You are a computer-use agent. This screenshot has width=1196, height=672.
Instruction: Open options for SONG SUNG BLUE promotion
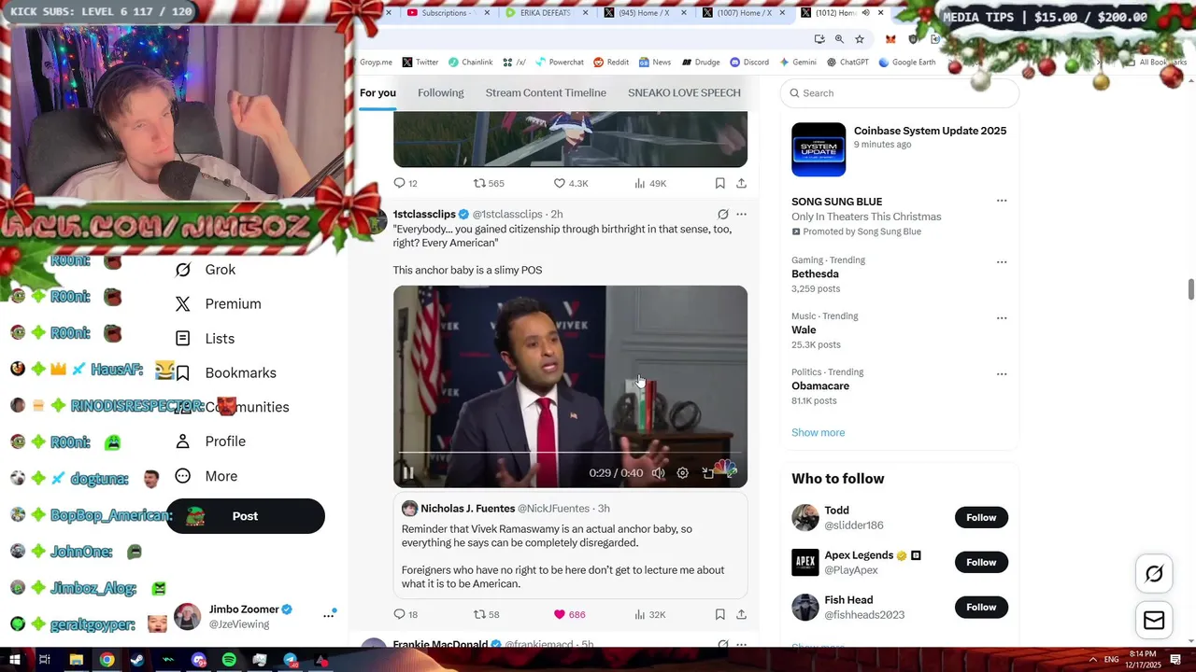pyautogui.click(x=1002, y=202)
